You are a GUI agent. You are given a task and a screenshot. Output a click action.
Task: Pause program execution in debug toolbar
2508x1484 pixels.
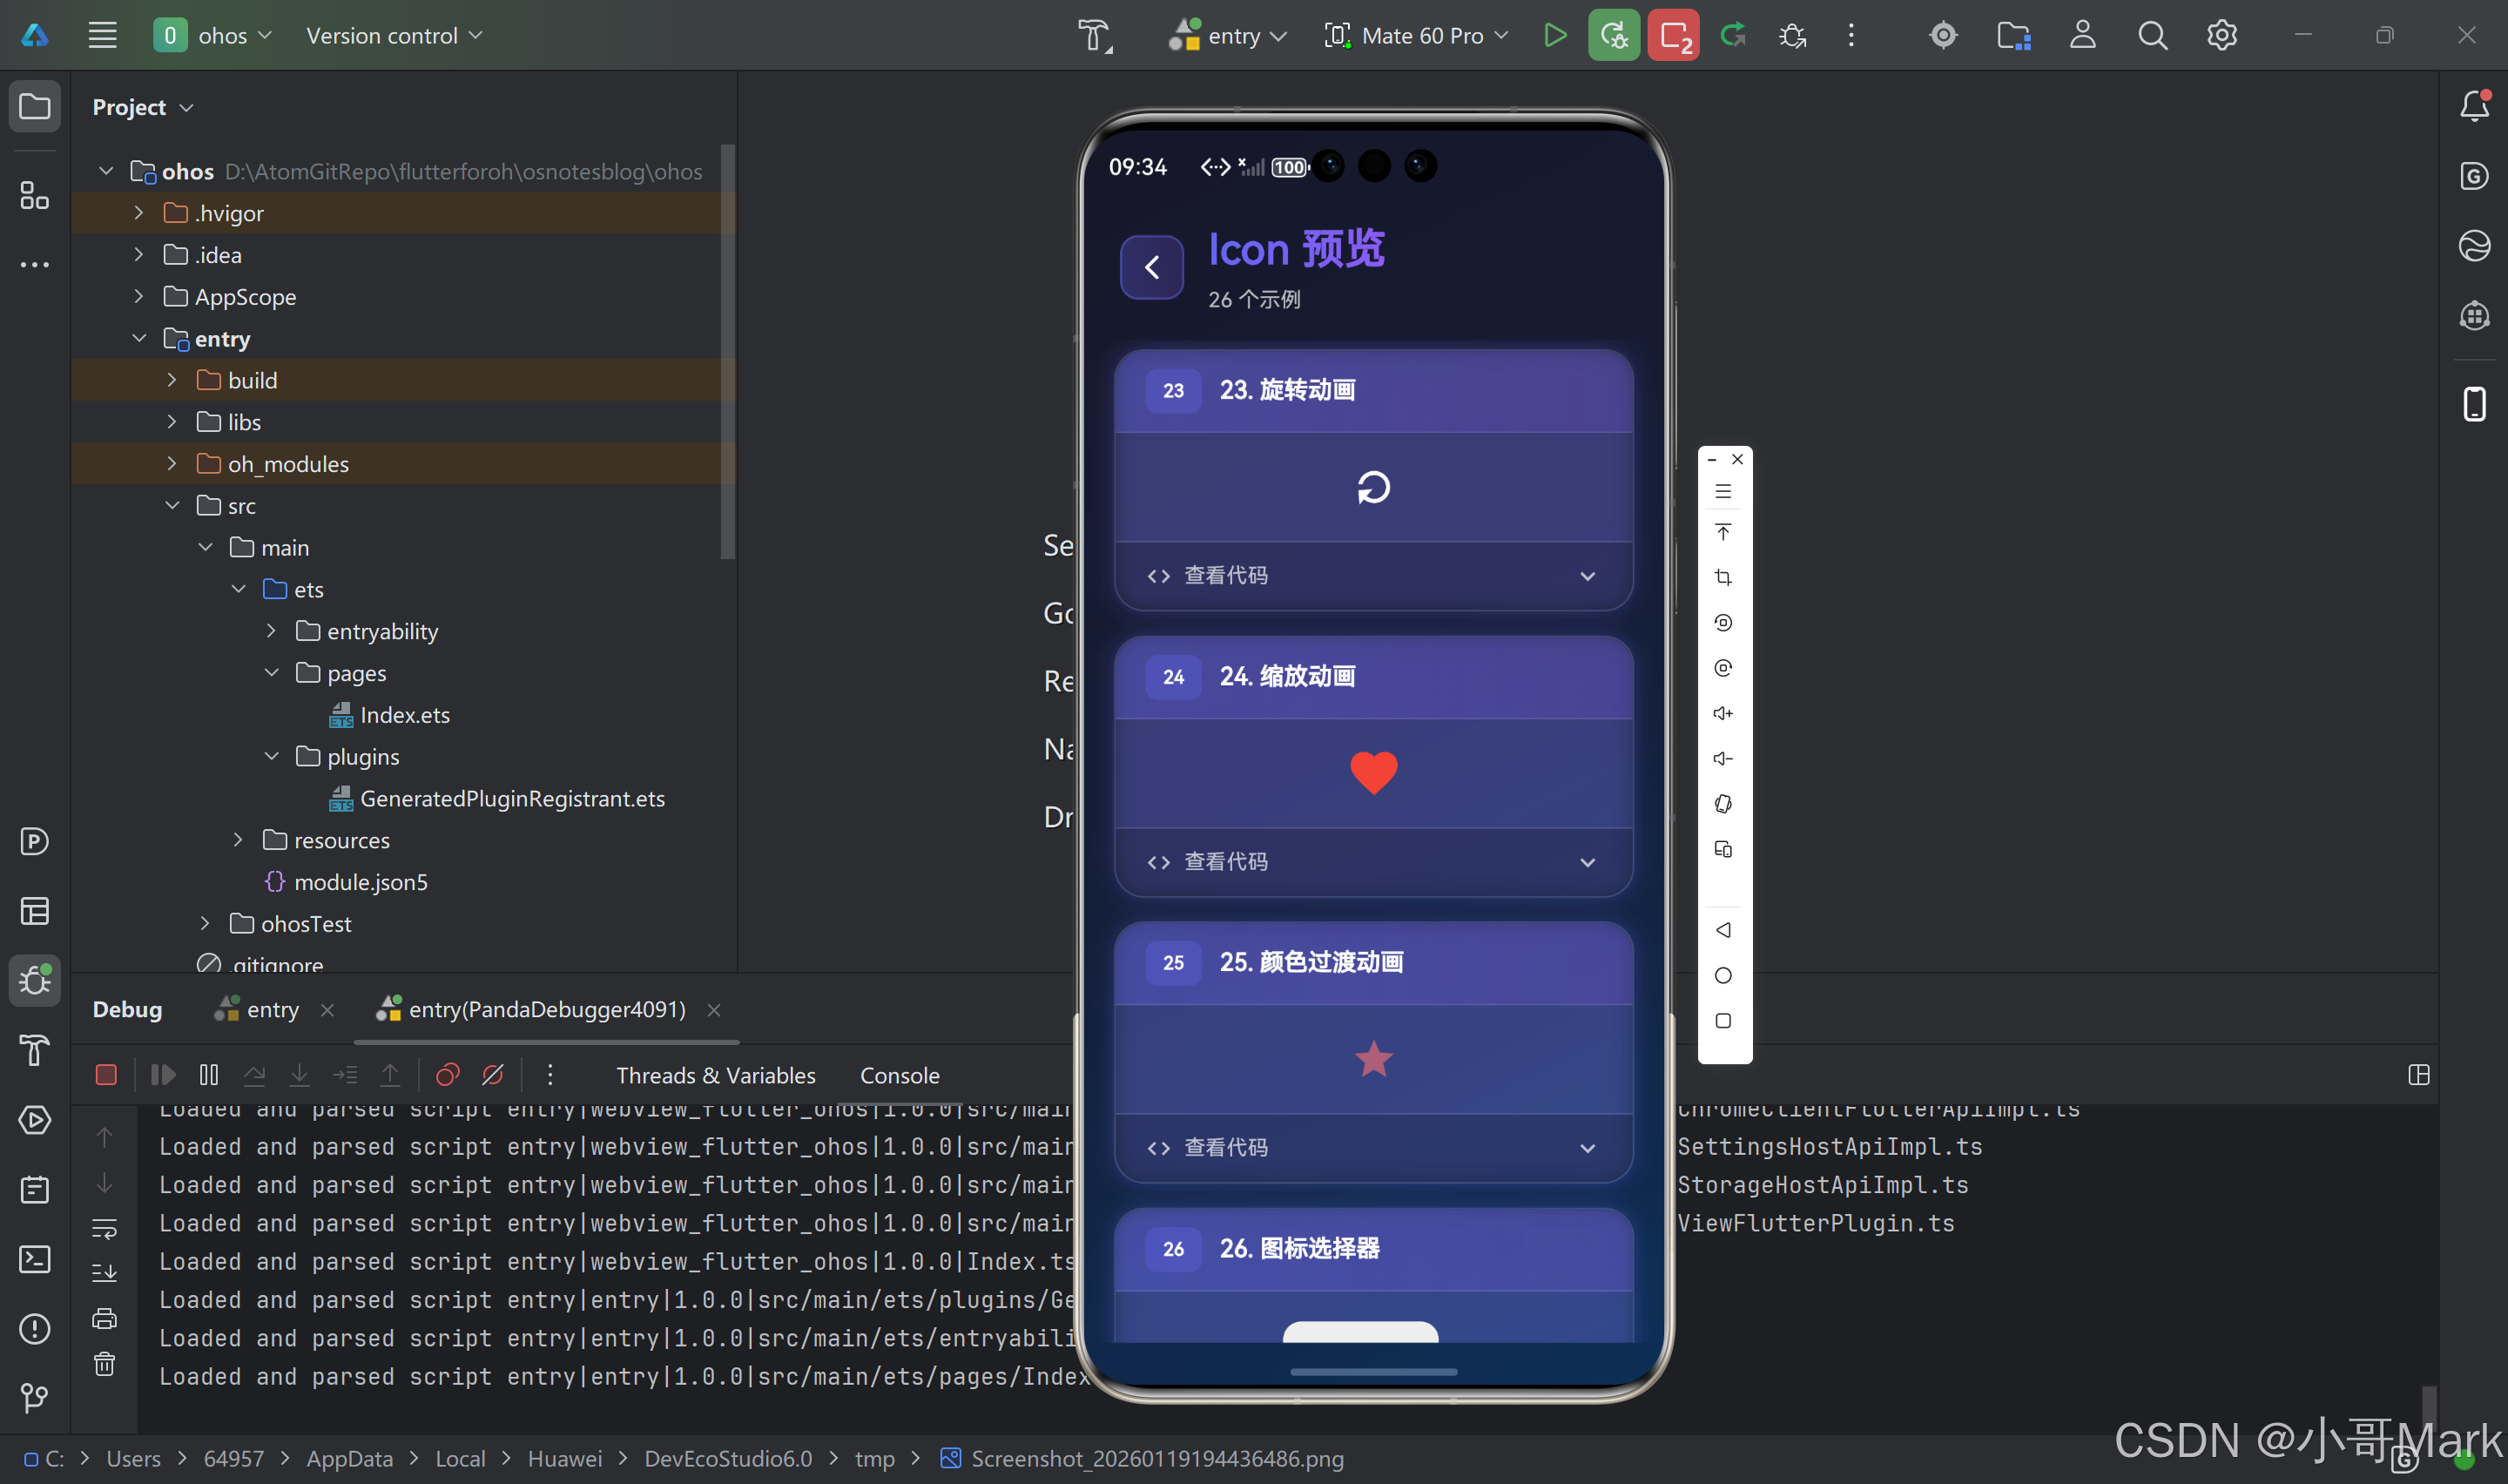tap(209, 1075)
